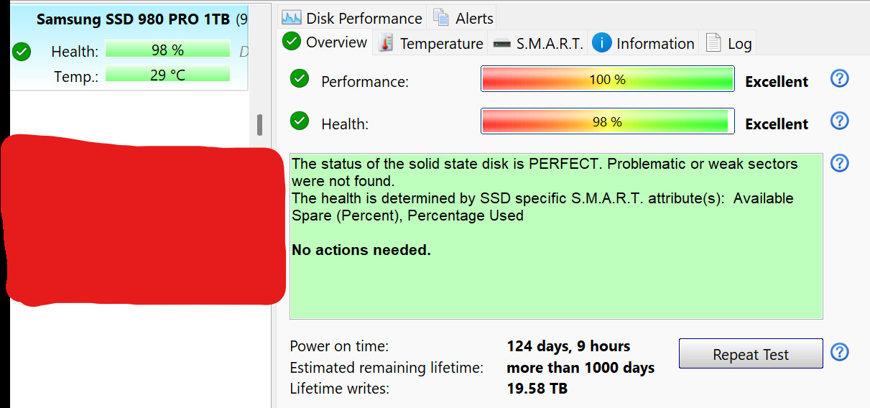Select the Overview tab
Image resolution: width=870 pixels, height=408 pixels.
point(325,42)
